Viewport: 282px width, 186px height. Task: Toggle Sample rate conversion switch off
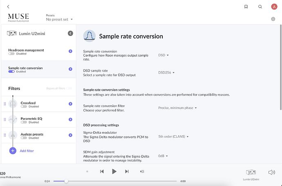tap(11, 72)
